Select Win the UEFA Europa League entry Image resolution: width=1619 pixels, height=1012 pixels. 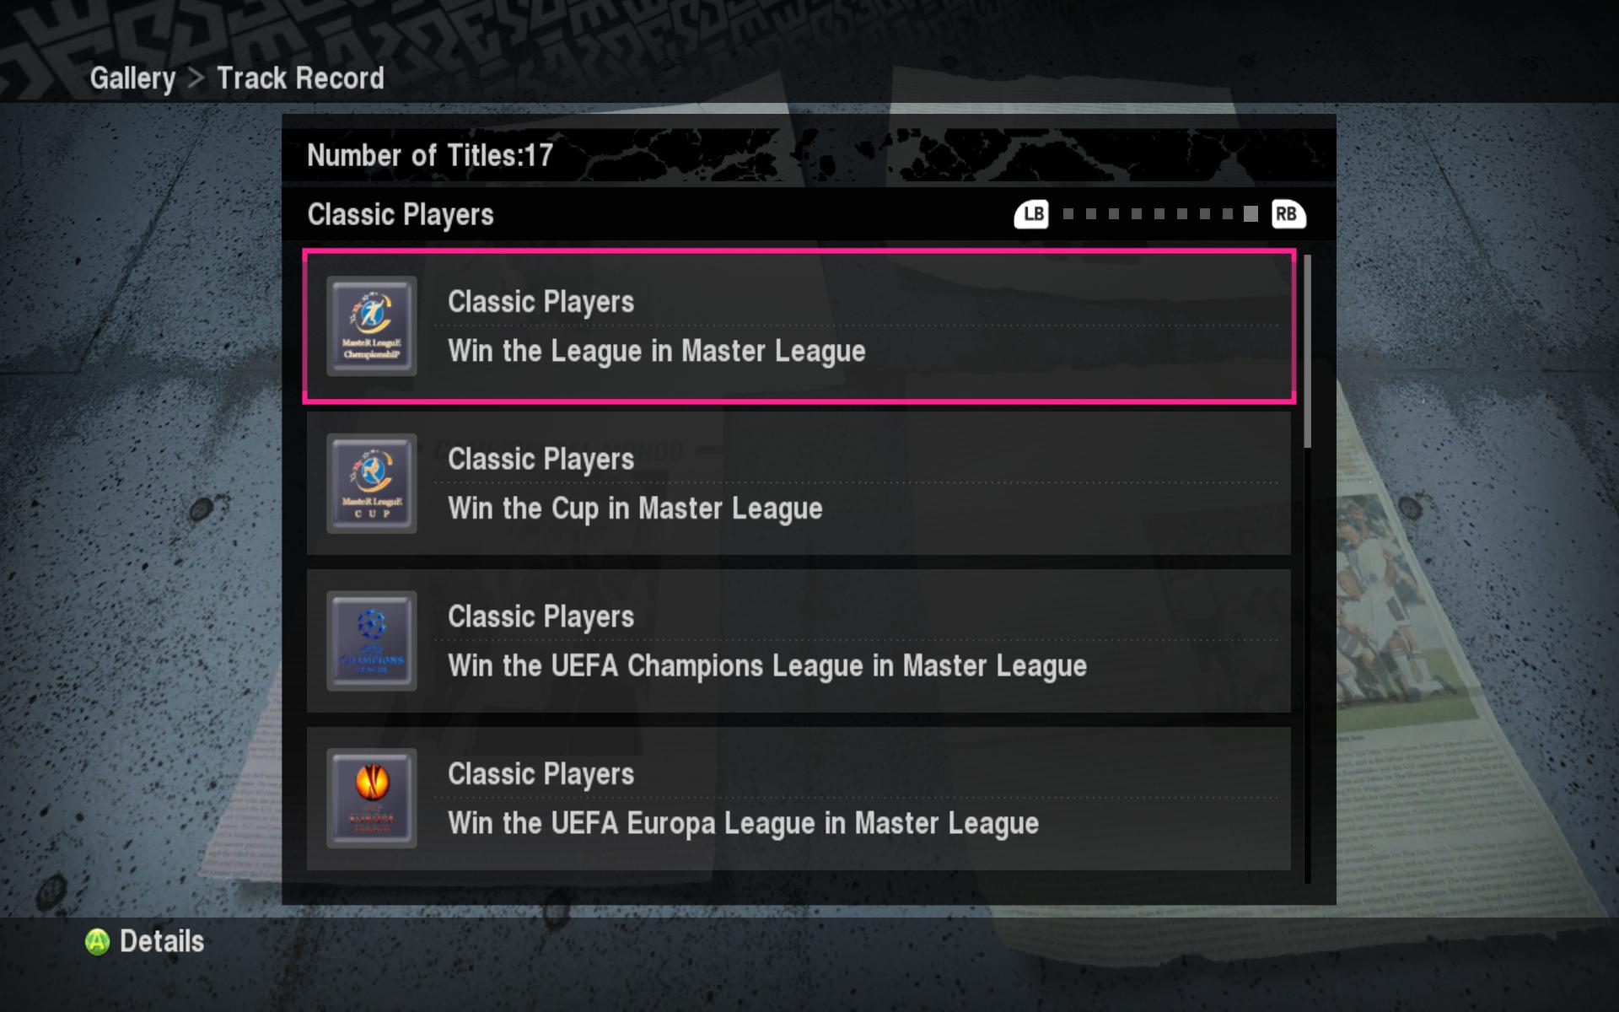[x=799, y=799]
